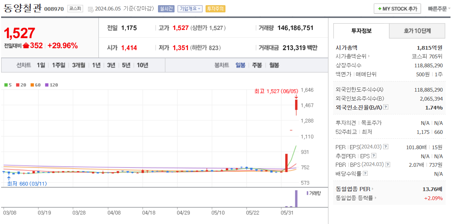Click 거래량 value 146,186,751
This screenshot has width=452, height=224.
[x=295, y=28]
